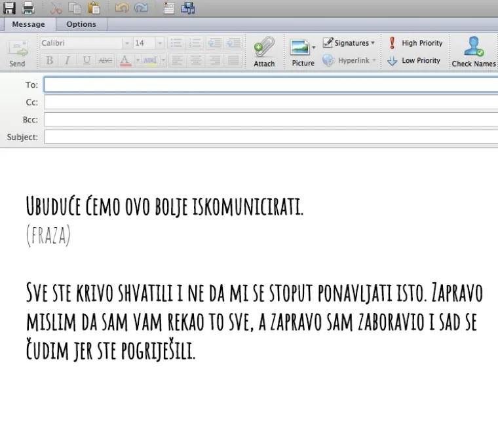
Task: Click Check Names button
Action: click(474, 52)
